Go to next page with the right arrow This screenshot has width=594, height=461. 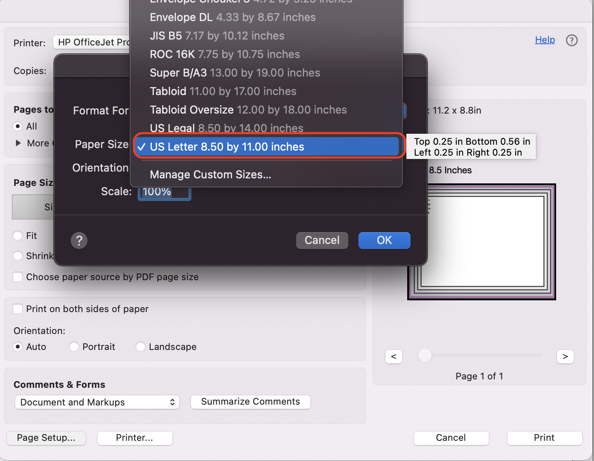pos(565,356)
